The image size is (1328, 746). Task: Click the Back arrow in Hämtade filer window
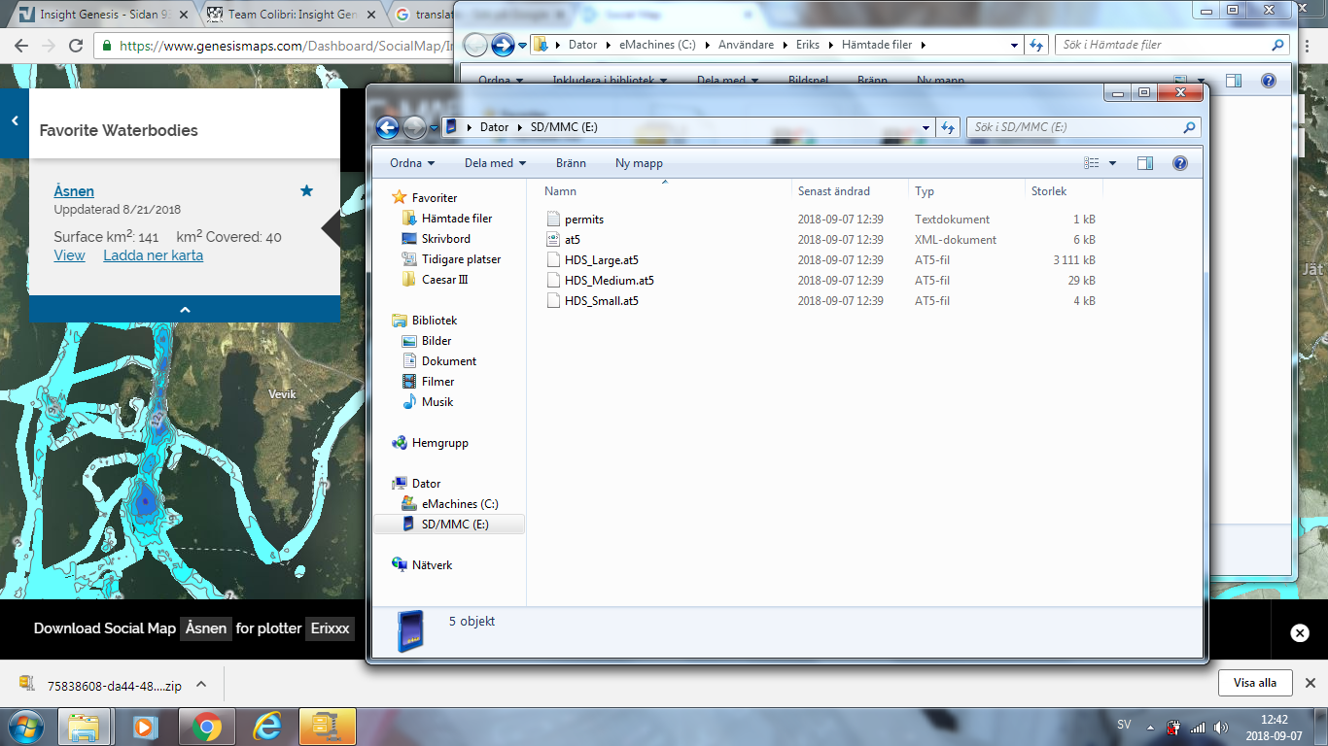[475, 45]
